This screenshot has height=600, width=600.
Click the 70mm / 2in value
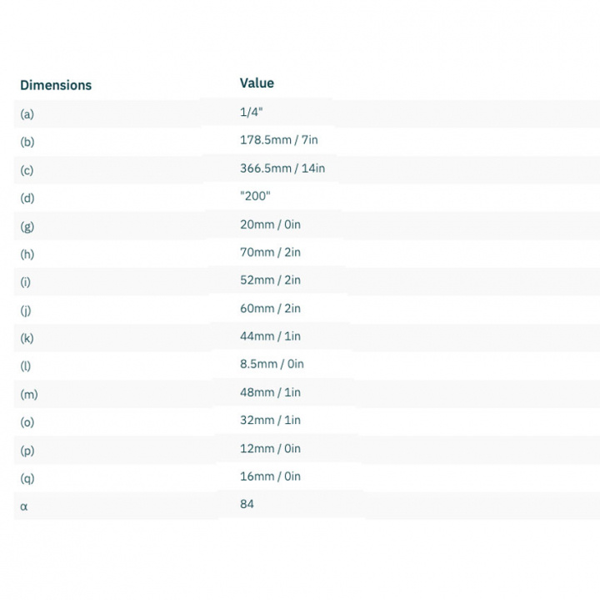point(270,252)
